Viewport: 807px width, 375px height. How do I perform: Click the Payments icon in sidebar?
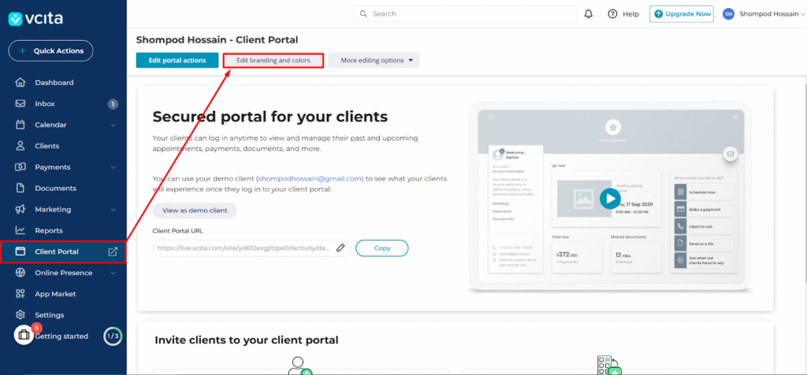click(20, 167)
